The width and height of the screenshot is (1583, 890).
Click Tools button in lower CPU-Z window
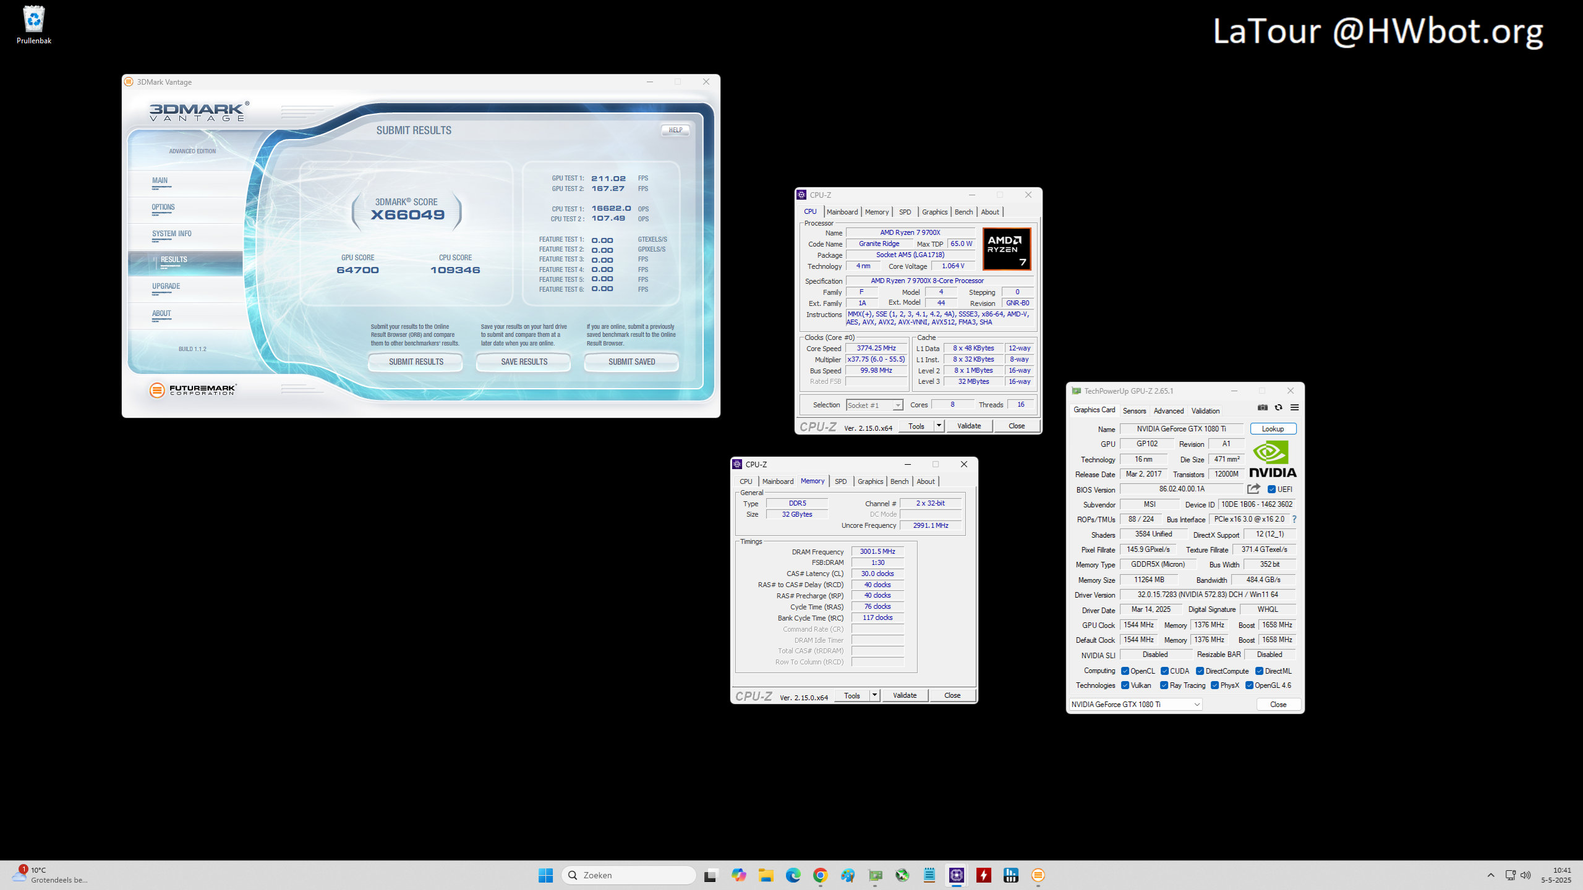851,695
